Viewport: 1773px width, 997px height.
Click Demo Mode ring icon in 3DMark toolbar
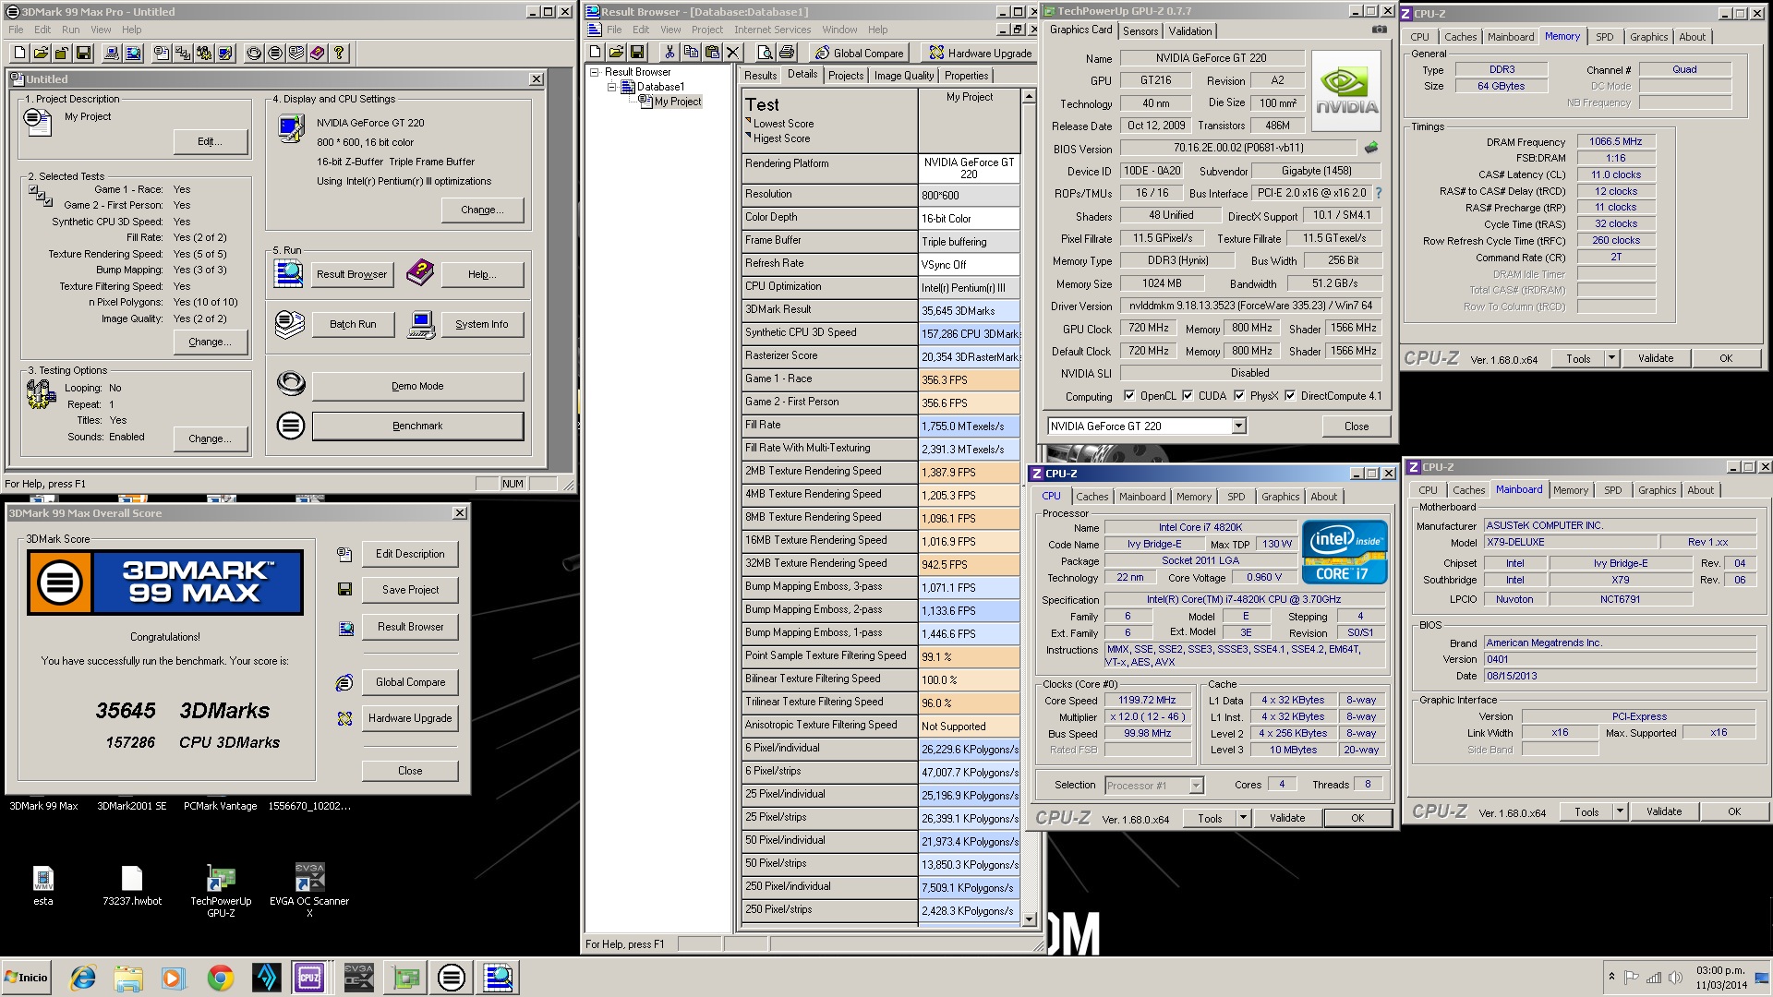coord(254,53)
